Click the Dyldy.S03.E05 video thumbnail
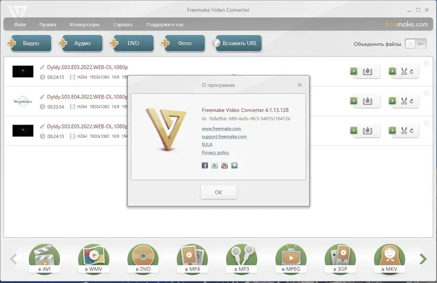 [x=23, y=131]
